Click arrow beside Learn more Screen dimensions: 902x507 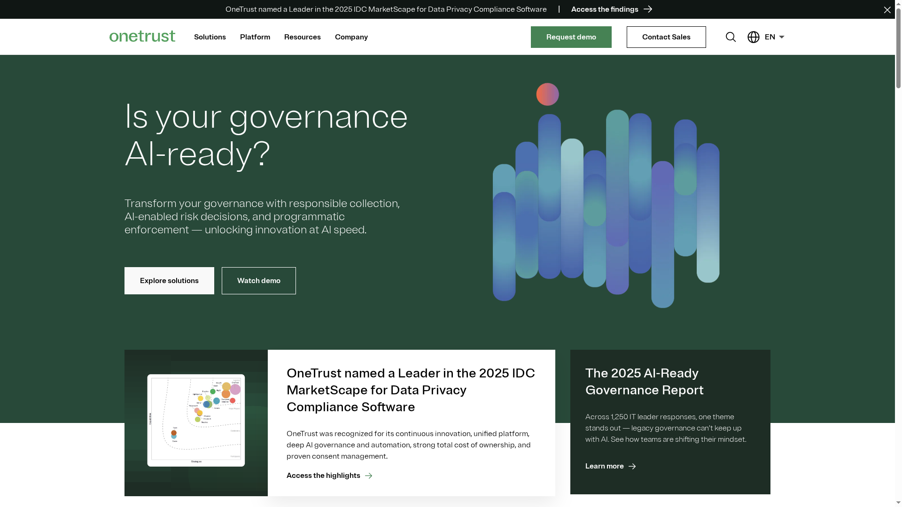coord(632,467)
